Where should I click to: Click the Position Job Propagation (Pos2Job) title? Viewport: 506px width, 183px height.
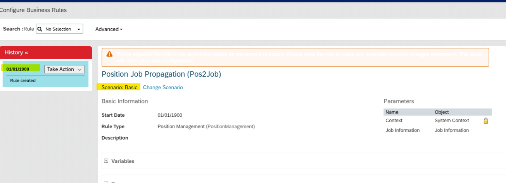(161, 74)
